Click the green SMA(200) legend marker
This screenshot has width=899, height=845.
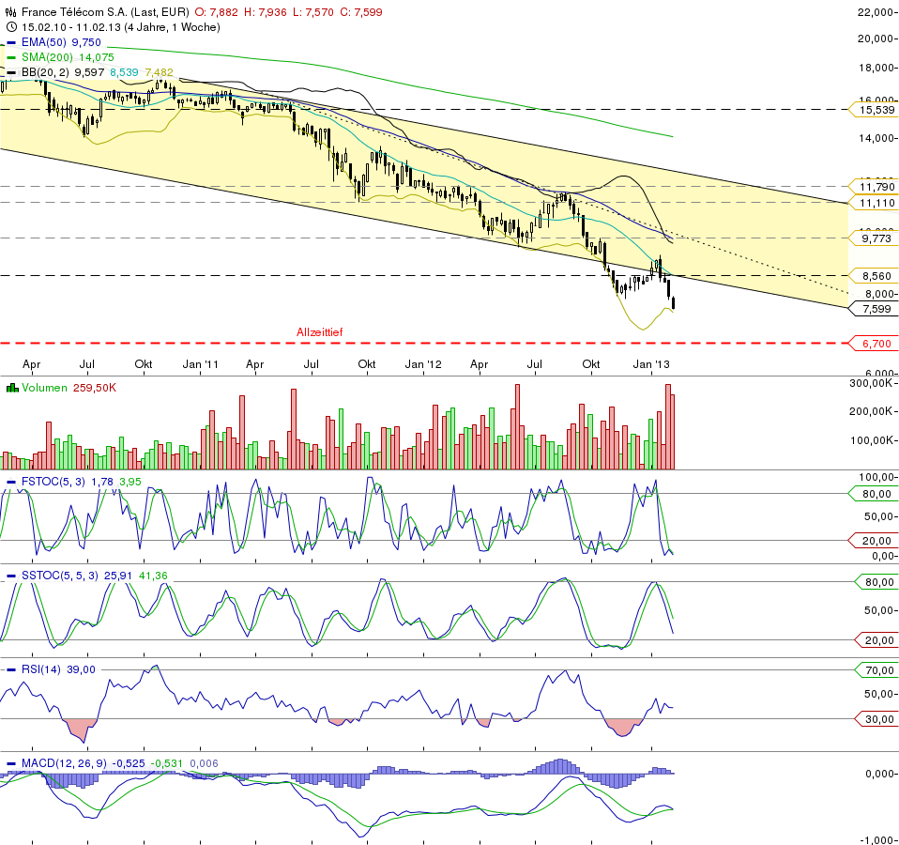pyautogui.click(x=11, y=57)
